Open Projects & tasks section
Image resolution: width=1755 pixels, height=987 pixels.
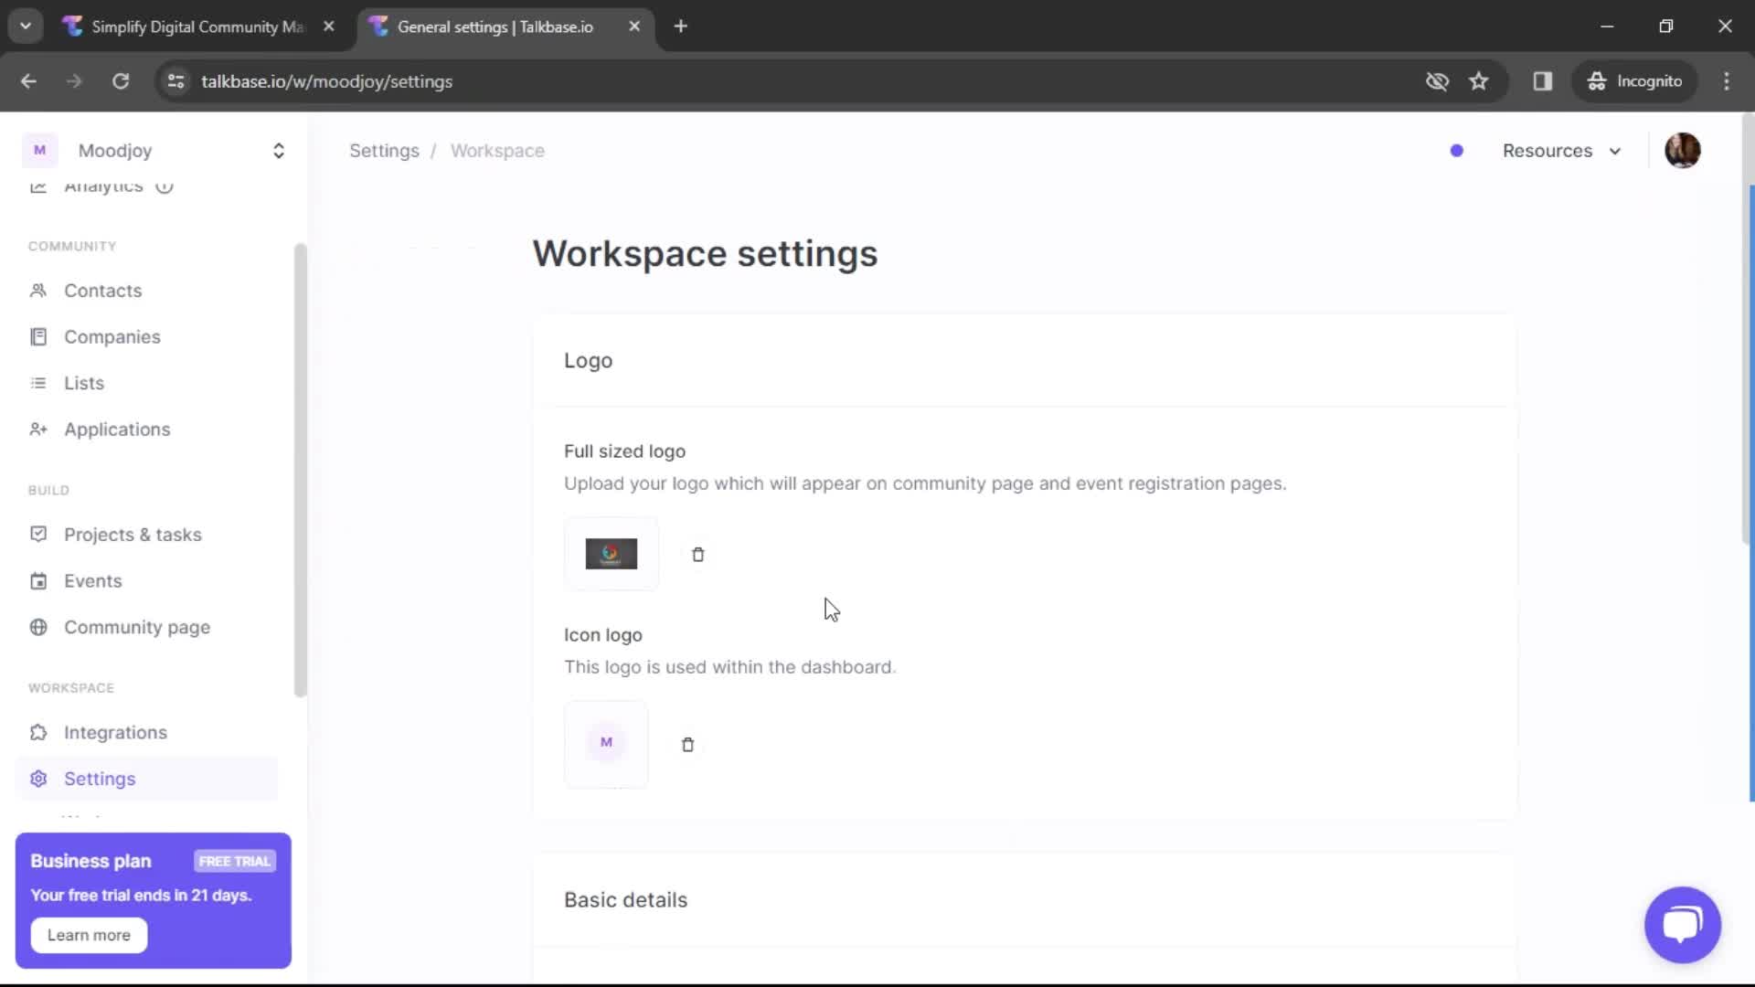click(133, 534)
